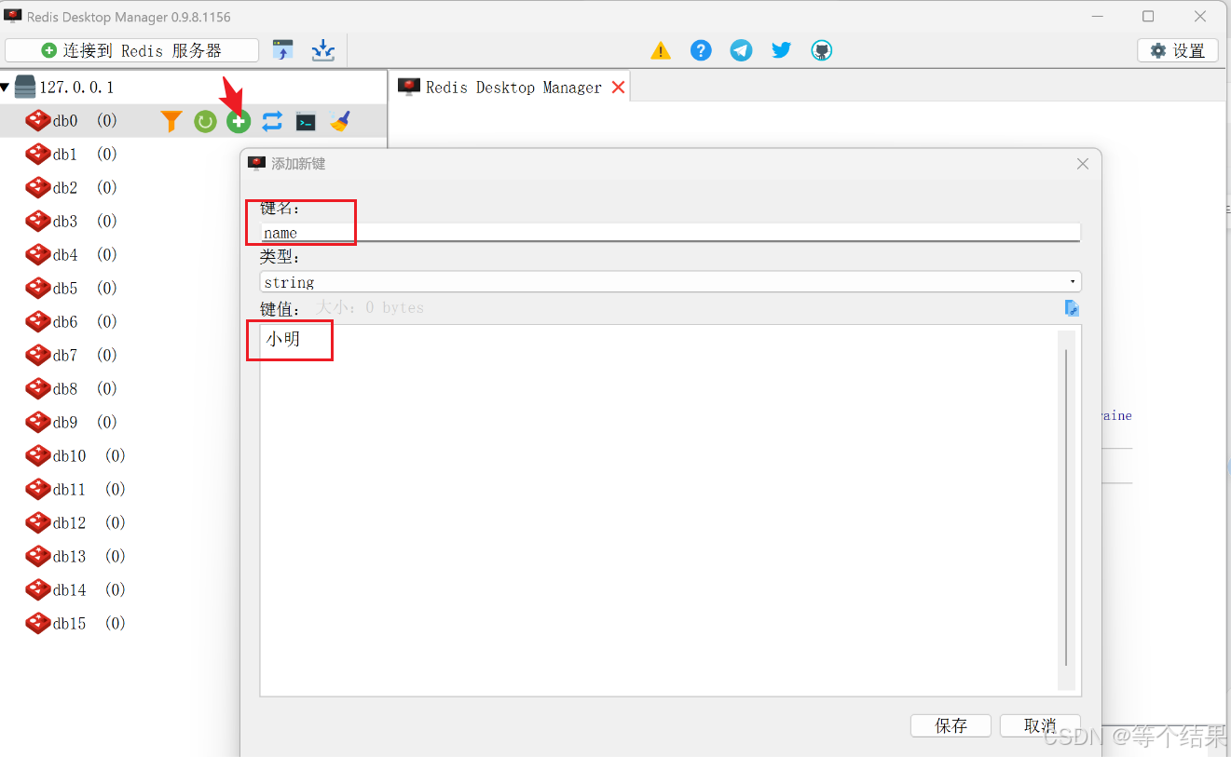Image resolution: width=1231 pixels, height=757 pixels.
Task: Close the Redis Desktop Manager tab
Action: tap(618, 88)
